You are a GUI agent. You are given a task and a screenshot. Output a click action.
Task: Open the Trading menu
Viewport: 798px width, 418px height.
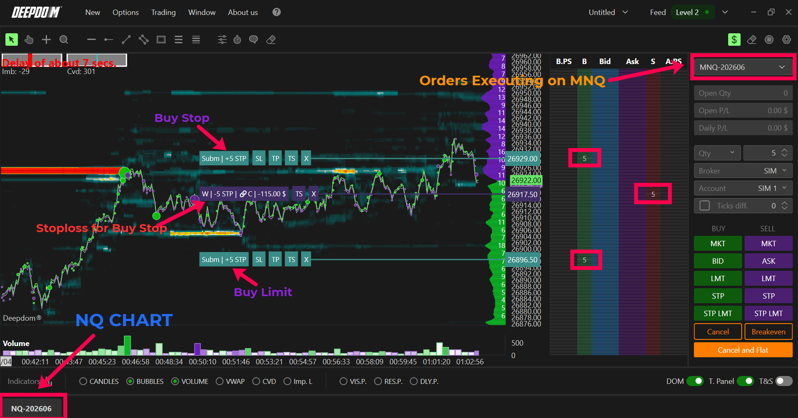pyautogui.click(x=163, y=12)
